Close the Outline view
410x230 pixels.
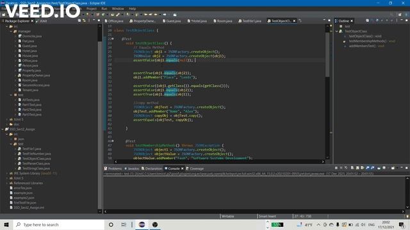pos(352,21)
